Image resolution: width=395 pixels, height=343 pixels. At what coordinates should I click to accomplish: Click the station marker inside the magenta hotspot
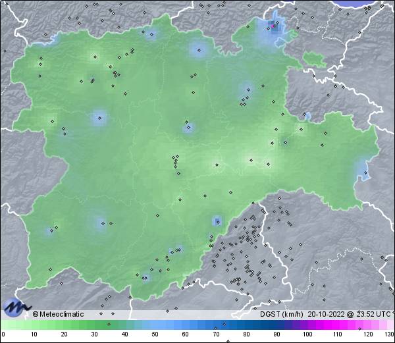[x=273, y=26]
